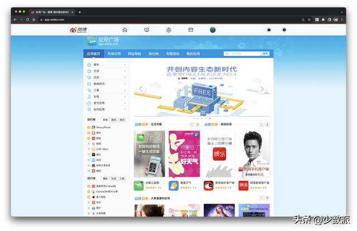Open Weico.iPhone app in the ranking list

point(103,127)
